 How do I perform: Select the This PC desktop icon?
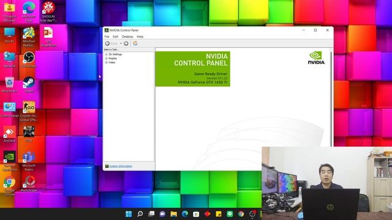(10, 35)
